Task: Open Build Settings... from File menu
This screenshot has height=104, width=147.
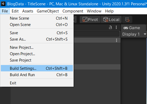Action: [x=37, y=68]
